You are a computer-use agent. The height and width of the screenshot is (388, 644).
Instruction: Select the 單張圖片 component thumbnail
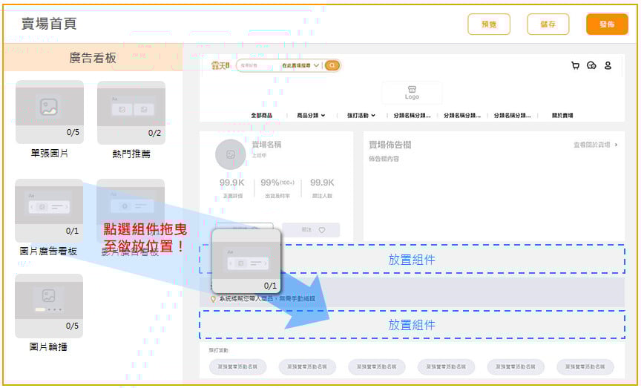tap(49, 112)
